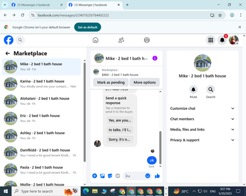Viewport: 246px width, 196px height.
Task: Open Chrome three-dot menu
Action: pos(241,15)
